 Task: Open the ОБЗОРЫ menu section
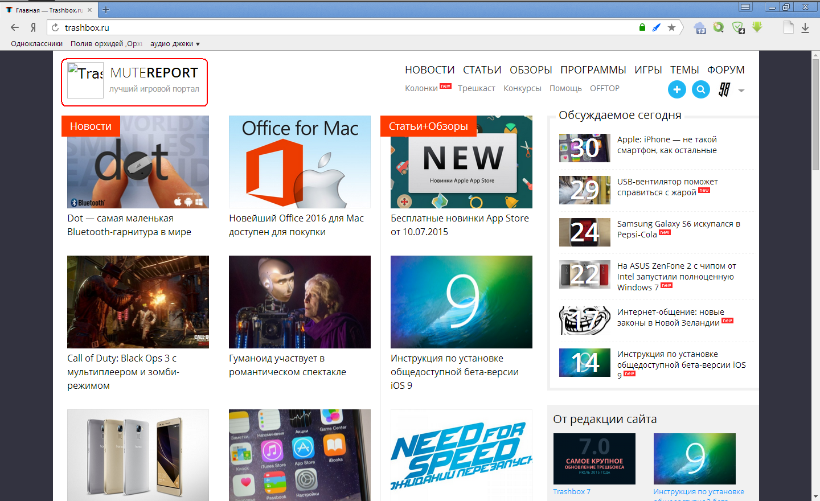(x=531, y=69)
